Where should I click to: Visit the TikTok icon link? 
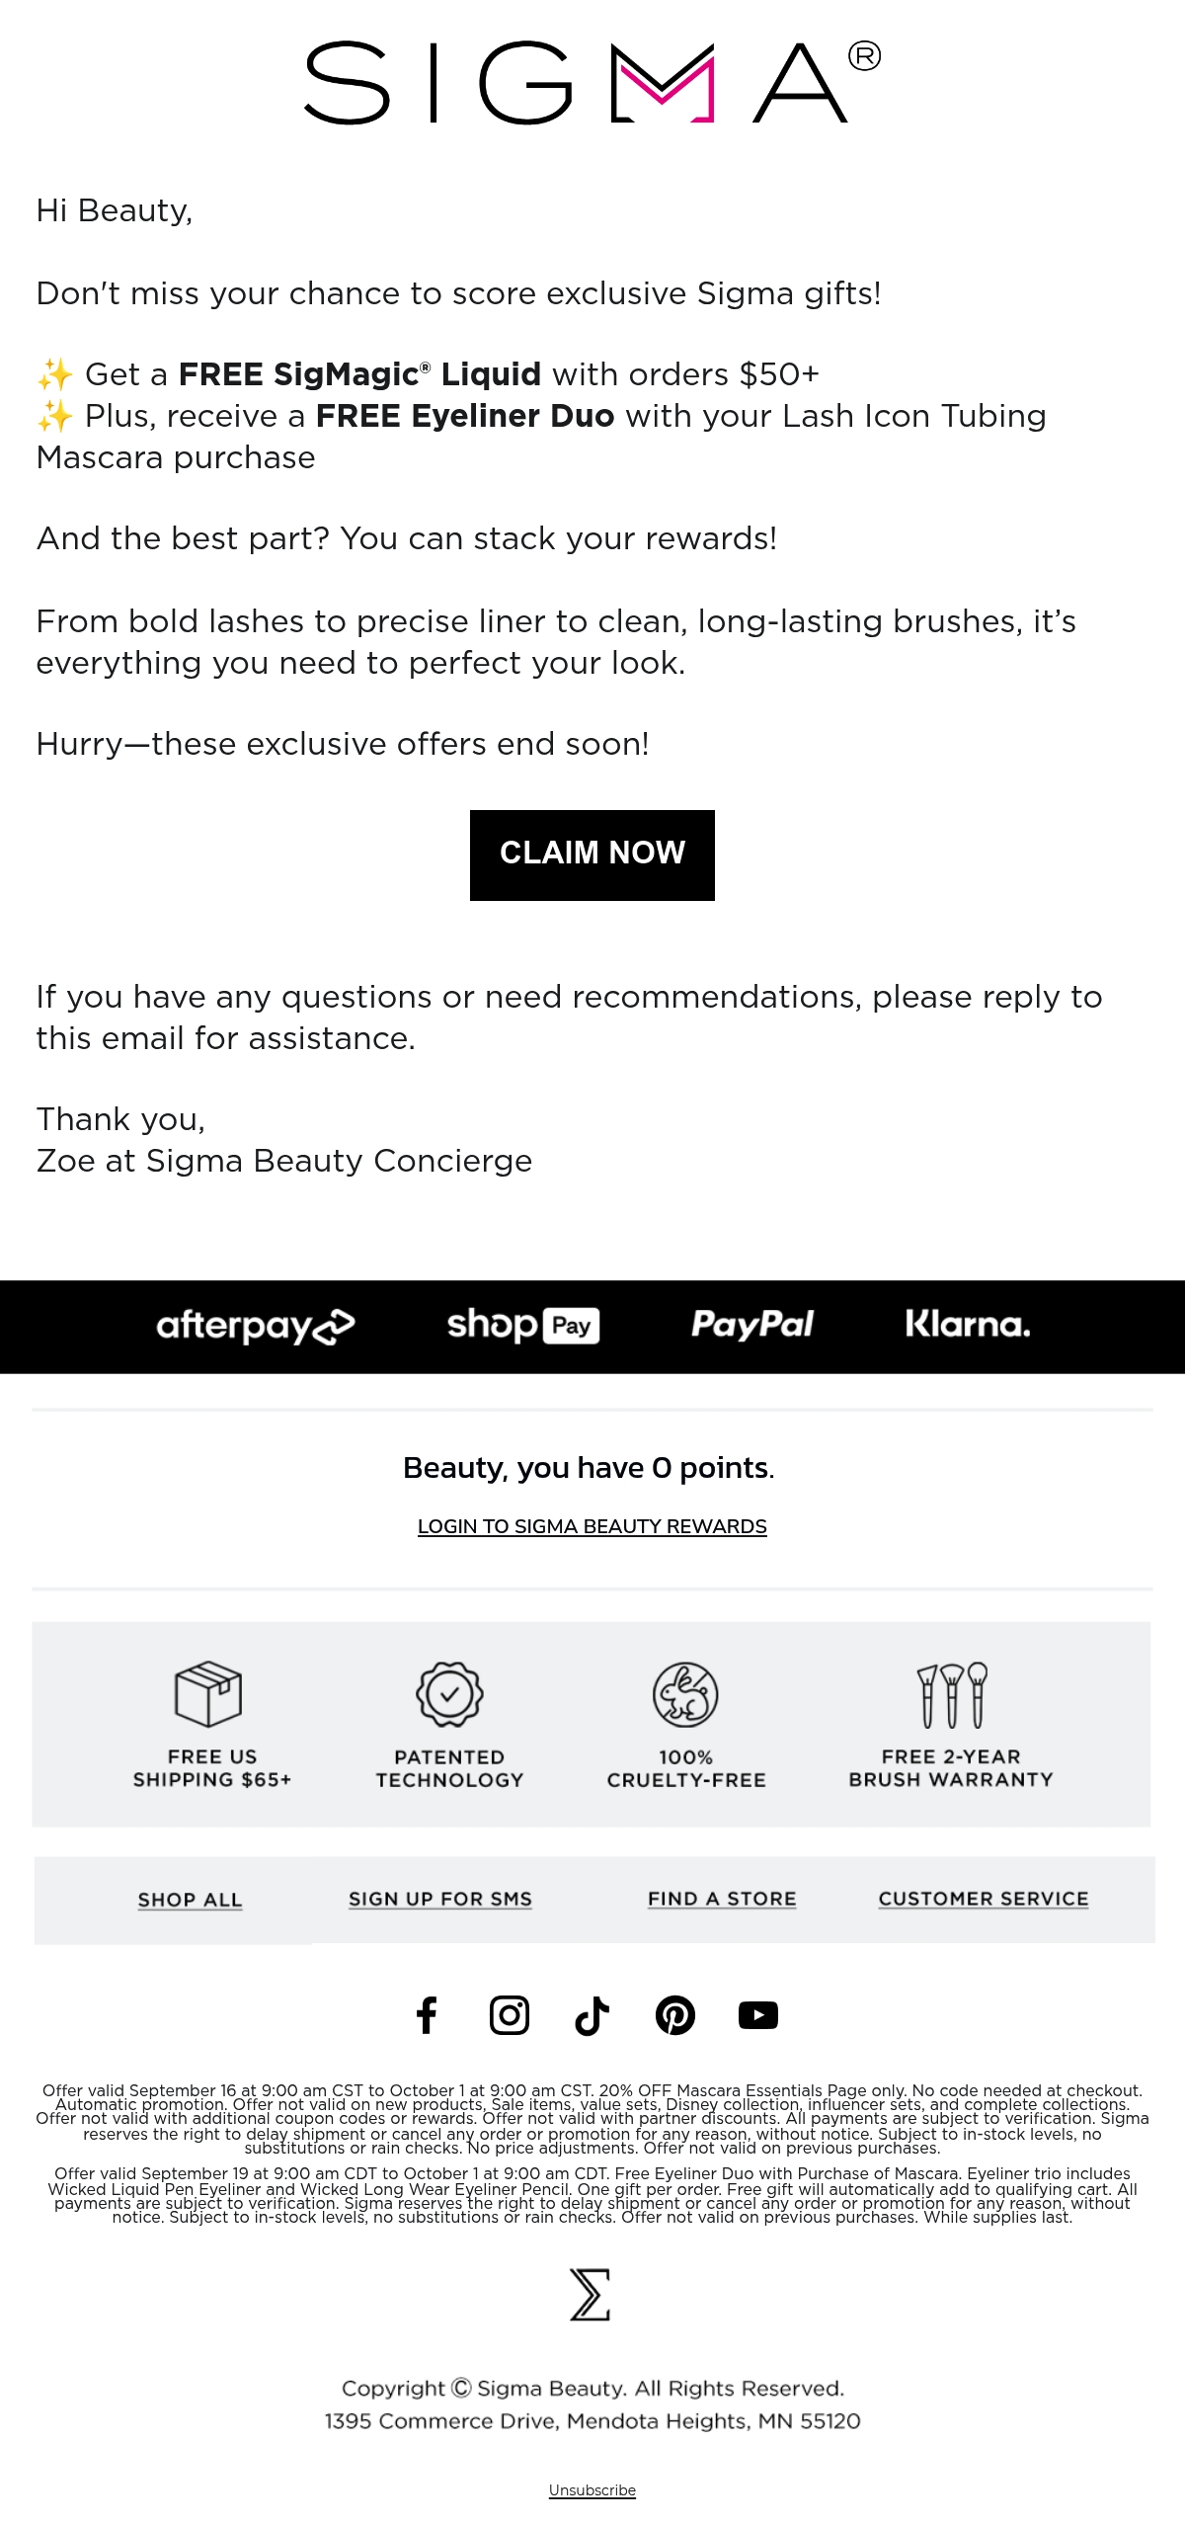pyautogui.click(x=592, y=2015)
